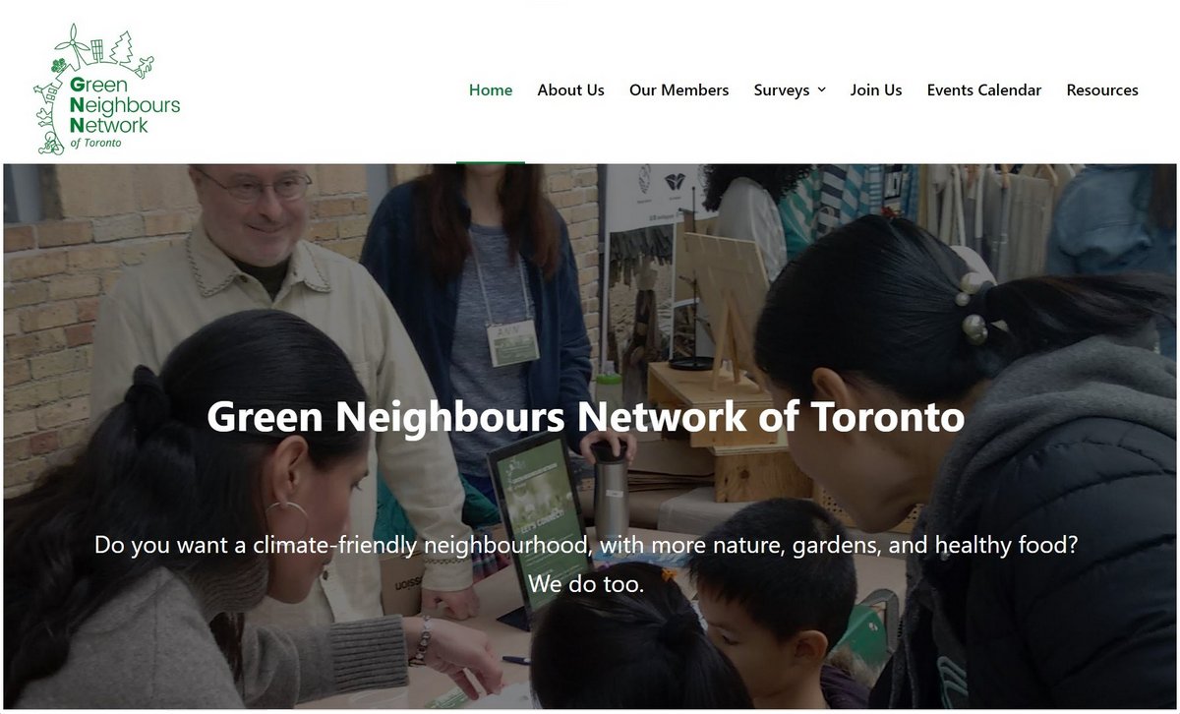Open the Join Us page
Screen dimensions: 1180x714
tap(876, 89)
